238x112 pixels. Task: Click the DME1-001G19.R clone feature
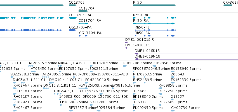pyautogui.click(x=126, y=42)
